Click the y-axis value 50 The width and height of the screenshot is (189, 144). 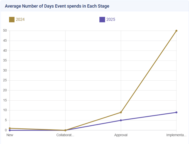5,31
